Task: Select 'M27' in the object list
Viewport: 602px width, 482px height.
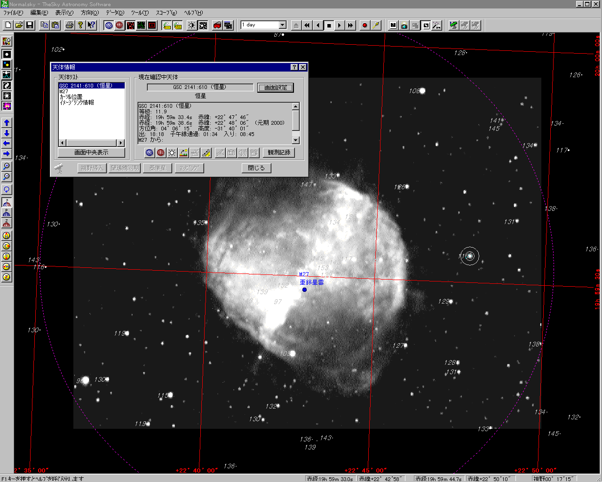Action: point(92,91)
